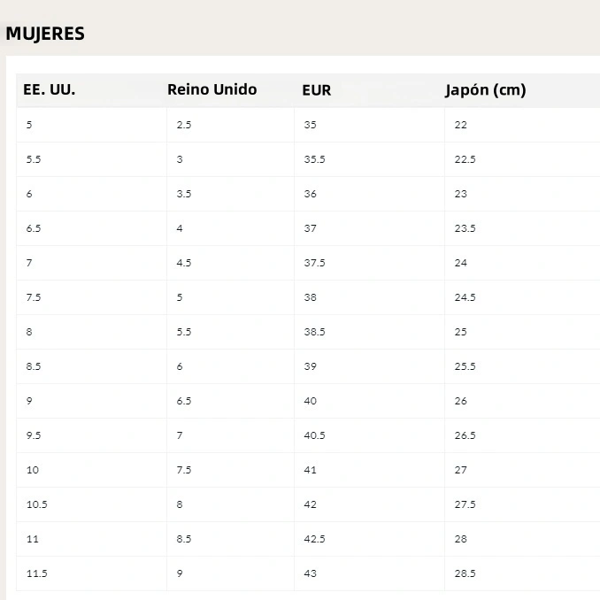The image size is (600, 600).
Task: Click the Reino Unido column header
Action: [x=212, y=89]
